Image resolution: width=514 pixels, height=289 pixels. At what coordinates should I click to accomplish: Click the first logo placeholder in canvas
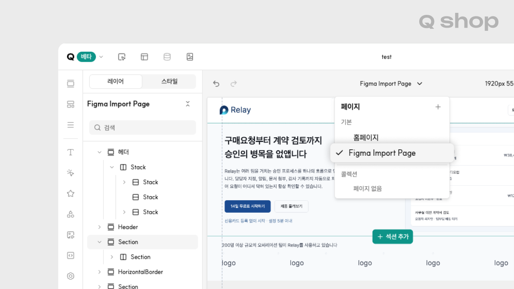point(229,263)
